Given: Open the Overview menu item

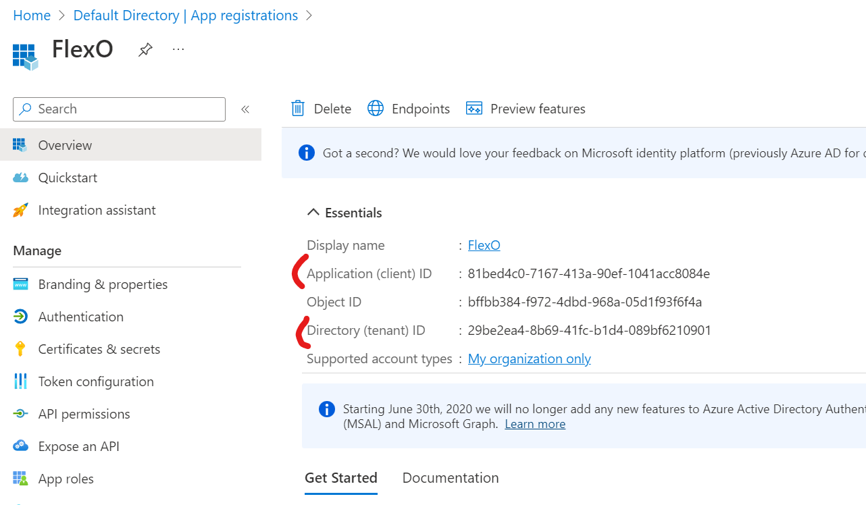Looking at the screenshot, I should 130,145.
